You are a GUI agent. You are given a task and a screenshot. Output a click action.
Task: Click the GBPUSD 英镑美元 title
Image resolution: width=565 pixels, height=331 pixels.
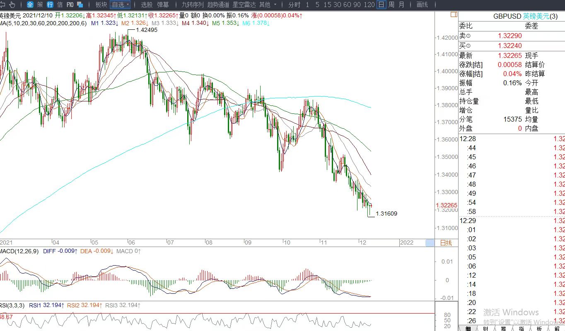[x=525, y=16]
